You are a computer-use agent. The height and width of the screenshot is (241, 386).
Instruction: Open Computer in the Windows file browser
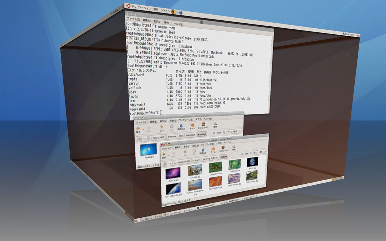pos(203,126)
